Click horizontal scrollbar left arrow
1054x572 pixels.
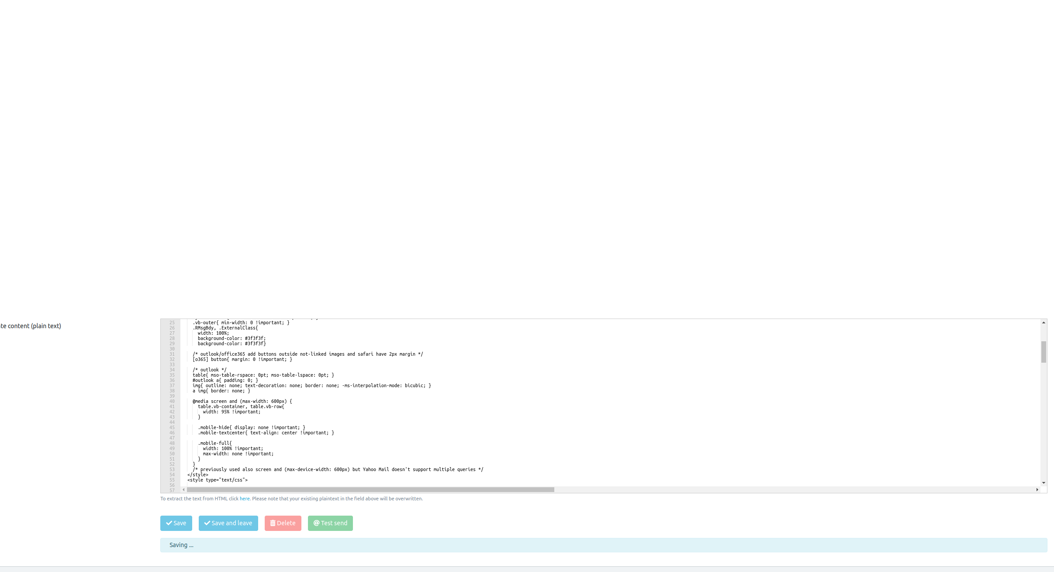click(x=183, y=490)
